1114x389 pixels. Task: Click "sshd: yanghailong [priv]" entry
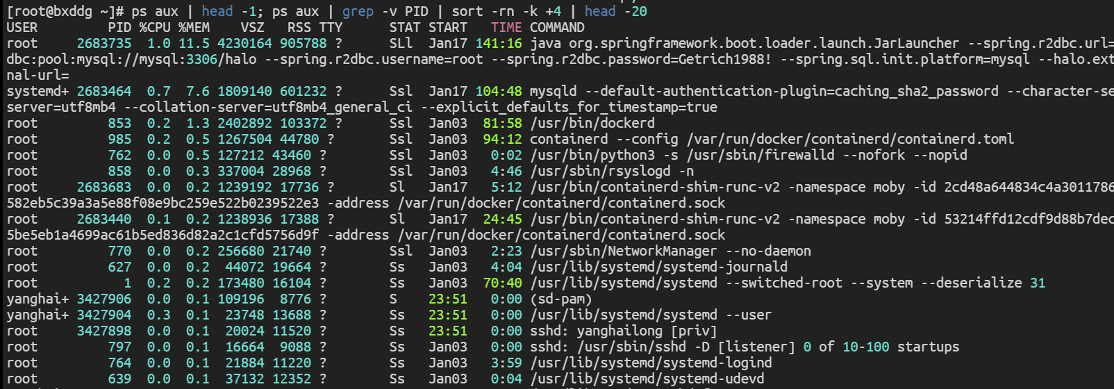coord(623,331)
